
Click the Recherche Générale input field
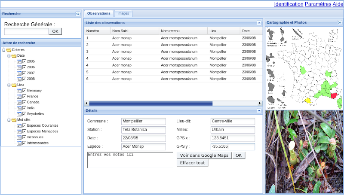26,31
